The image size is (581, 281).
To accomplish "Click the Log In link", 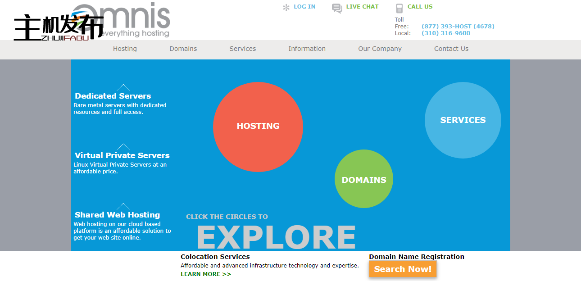I will [304, 7].
